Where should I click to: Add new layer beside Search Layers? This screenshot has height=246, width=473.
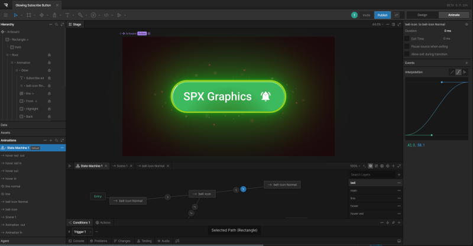[x=399, y=174]
